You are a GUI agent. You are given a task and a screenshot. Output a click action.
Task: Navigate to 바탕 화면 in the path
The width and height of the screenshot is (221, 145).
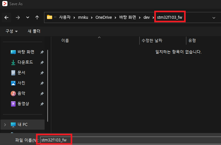pyautogui.click(x=128, y=17)
